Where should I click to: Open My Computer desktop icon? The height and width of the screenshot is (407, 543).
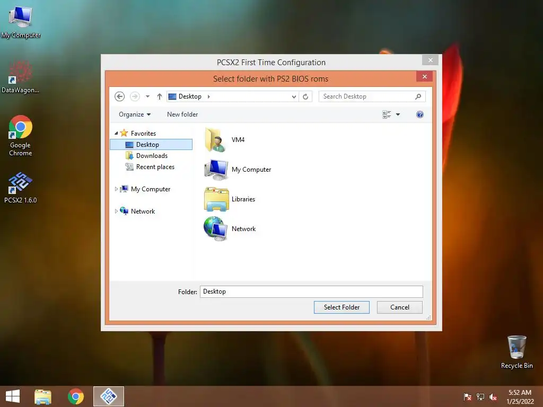[21, 22]
